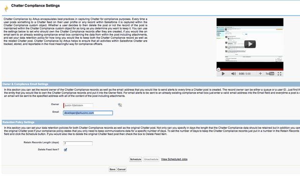Screen dimensions: 300x177
Task: Click the Retain Records Length field
Action: coord(78,143)
